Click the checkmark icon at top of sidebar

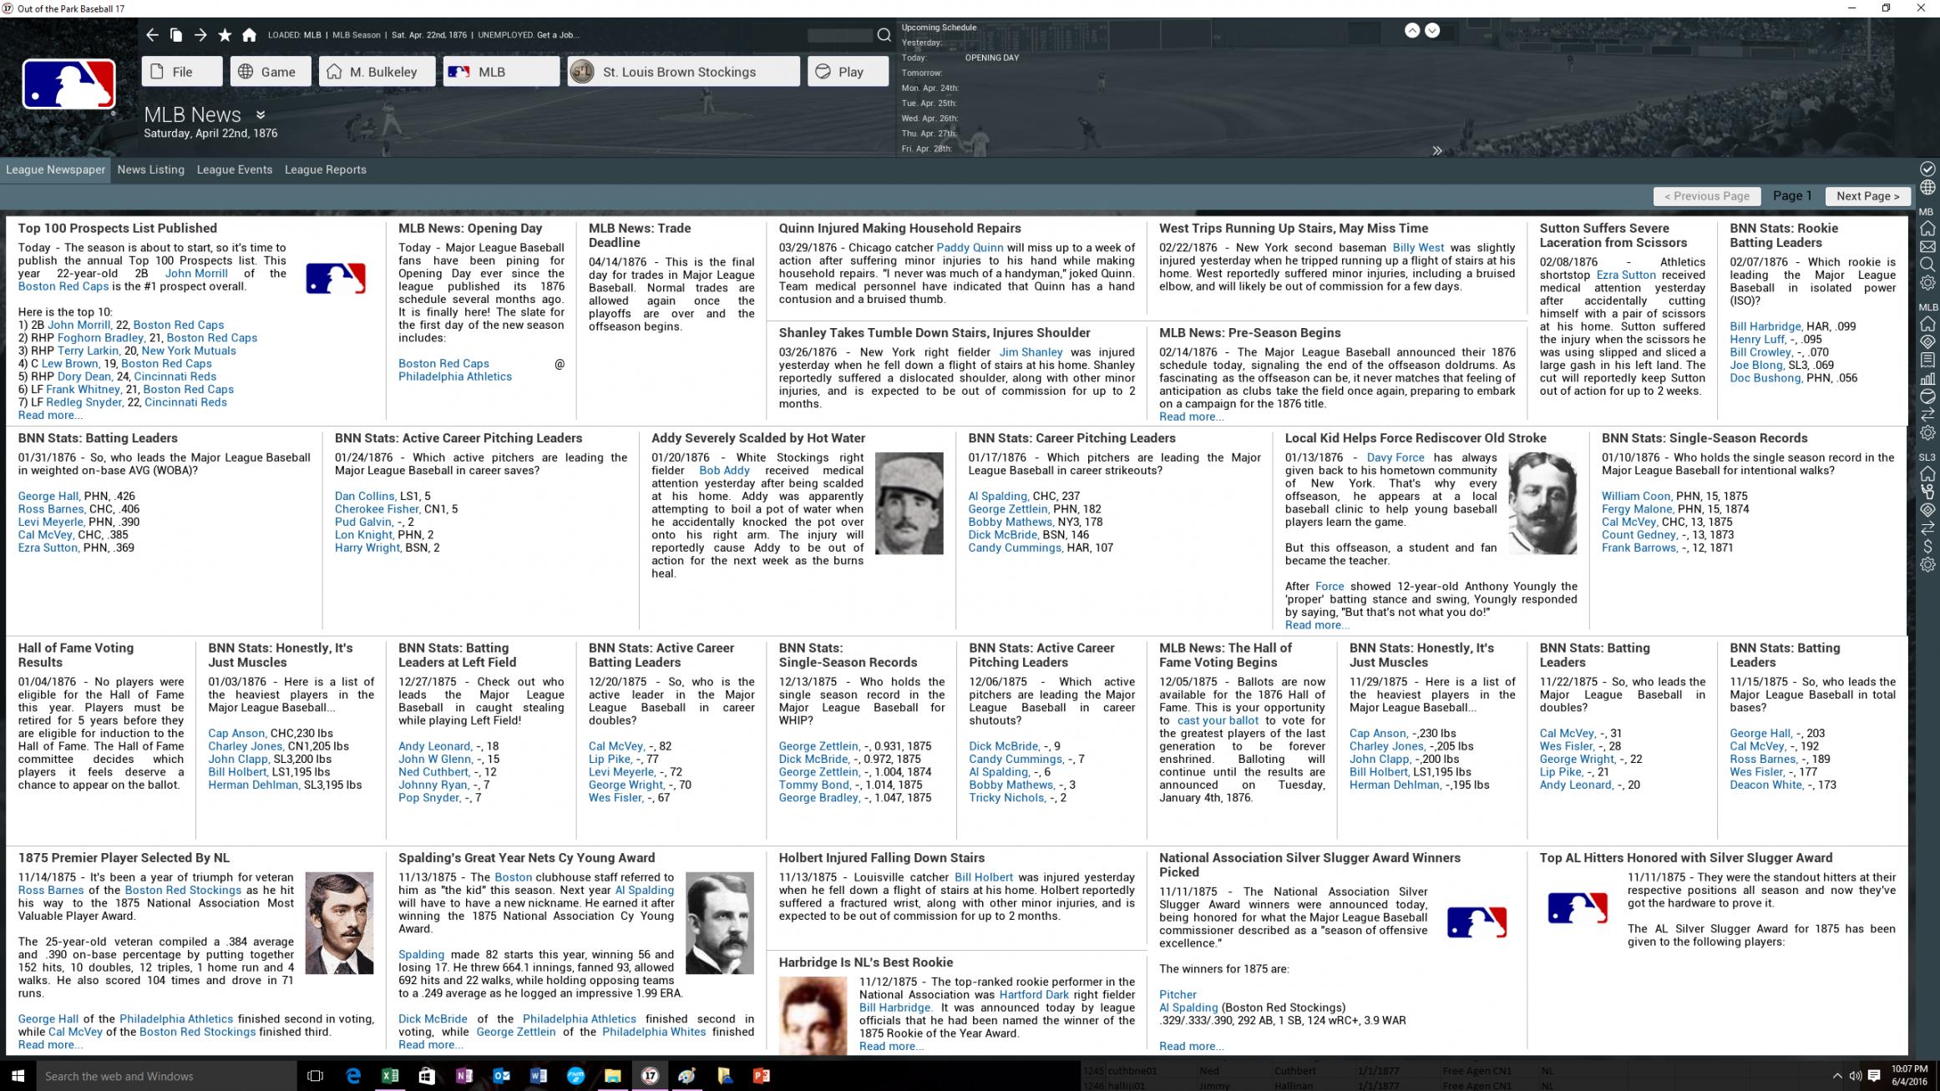(x=1927, y=169)
